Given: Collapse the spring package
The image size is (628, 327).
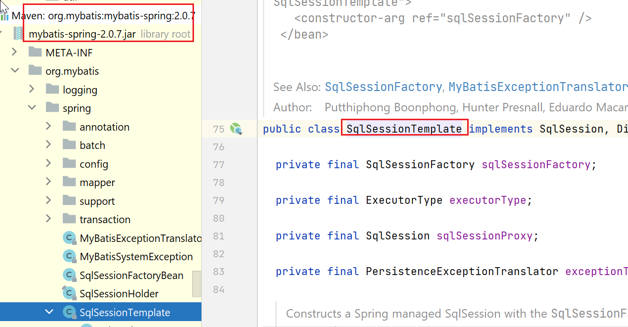Looking at the screenshot, I should 32,108.
